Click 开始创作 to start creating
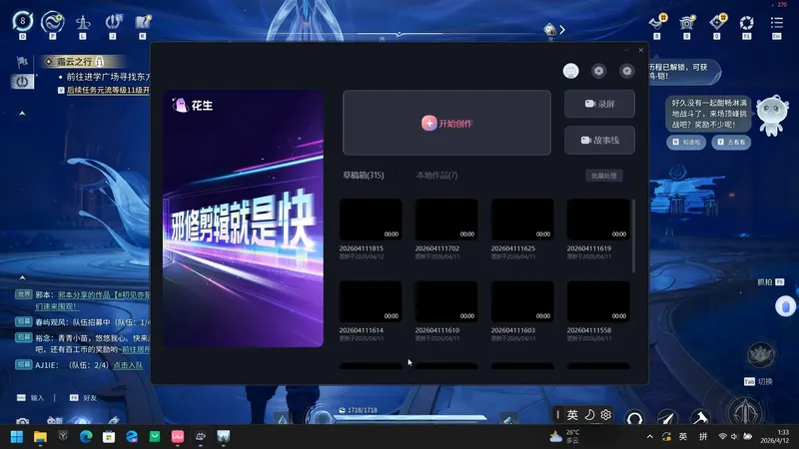 446,123
